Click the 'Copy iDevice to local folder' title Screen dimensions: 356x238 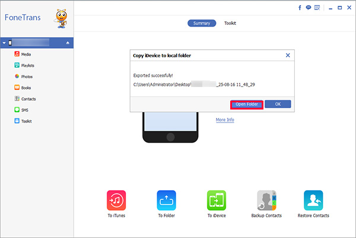162,56
